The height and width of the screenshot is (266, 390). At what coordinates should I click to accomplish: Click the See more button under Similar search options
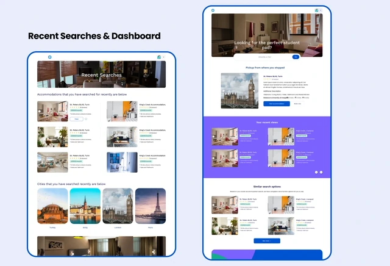click(x=267, y=241)
